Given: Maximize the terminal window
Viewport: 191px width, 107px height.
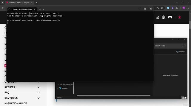Looking at the screenshot, I should click(145, 9).
